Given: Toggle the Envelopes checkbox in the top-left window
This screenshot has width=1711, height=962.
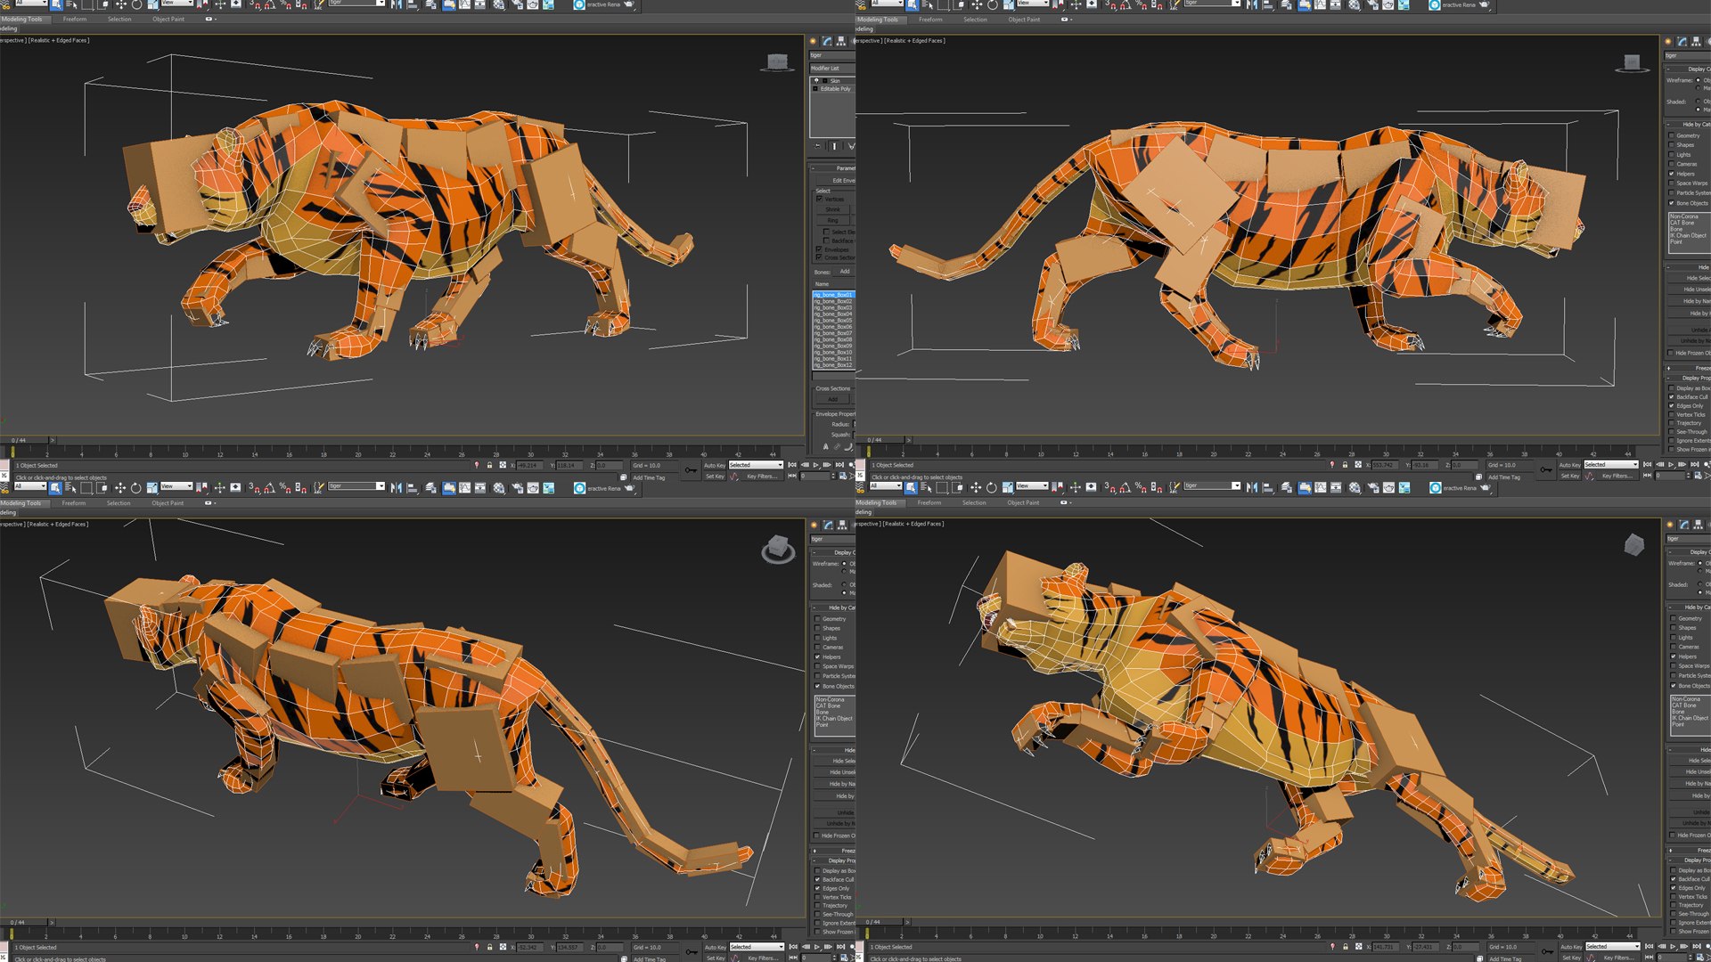Looking at the screenshot, I should coord(819,249).
